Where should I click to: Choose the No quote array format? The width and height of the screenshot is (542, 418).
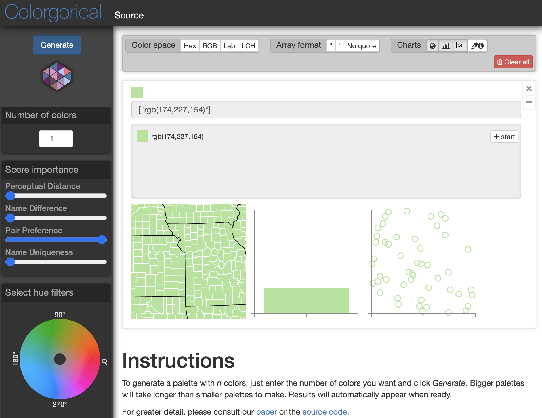pyautogui.click(x=361, y=46)
